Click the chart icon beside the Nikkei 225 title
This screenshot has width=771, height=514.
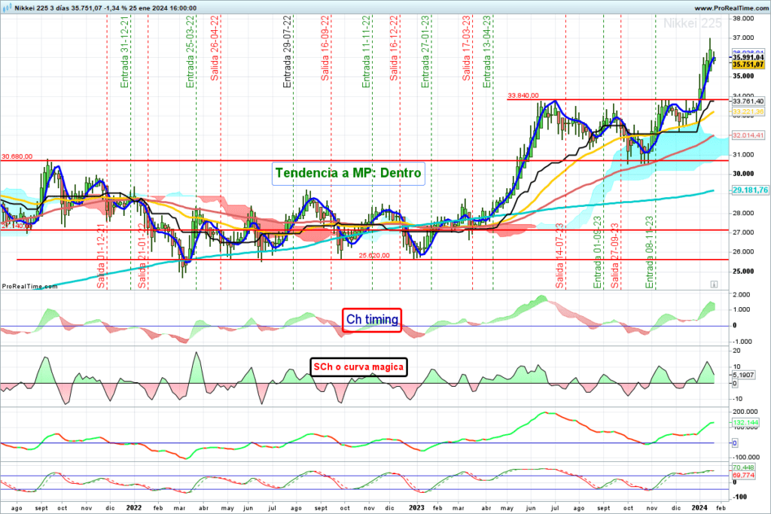pyautogui.click(x=8, y=8)
